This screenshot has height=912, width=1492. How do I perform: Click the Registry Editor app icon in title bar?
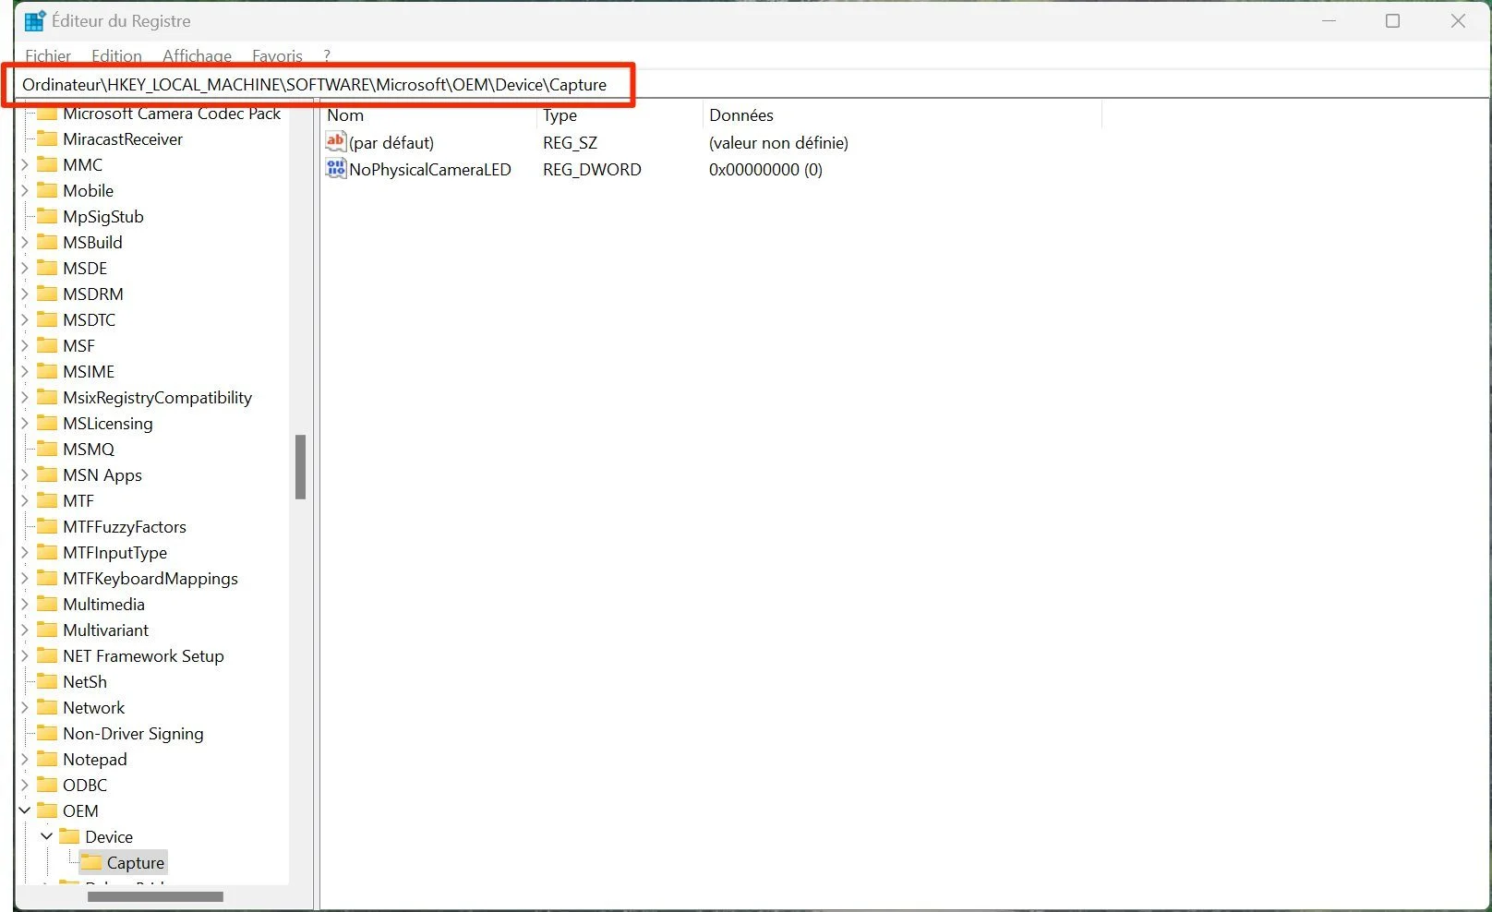(x=35, y=20)
